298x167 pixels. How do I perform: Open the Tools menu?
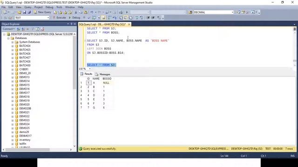59,7
